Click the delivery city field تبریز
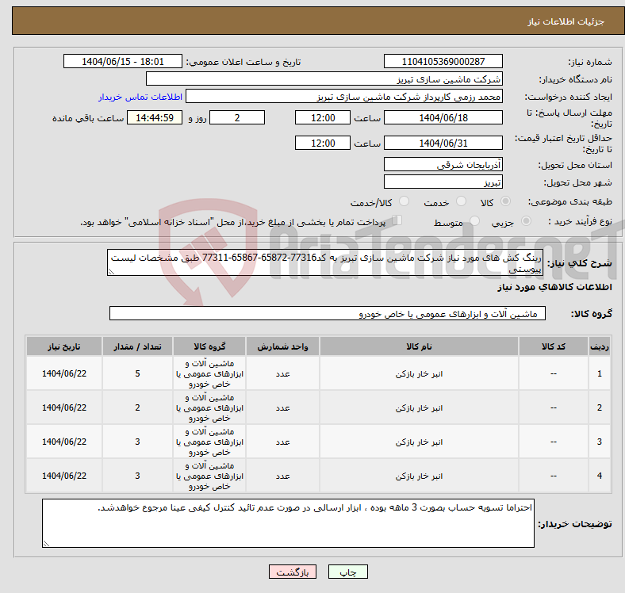Screen dimensions: 625x593 pyautogui.click(x=443, y=182)
